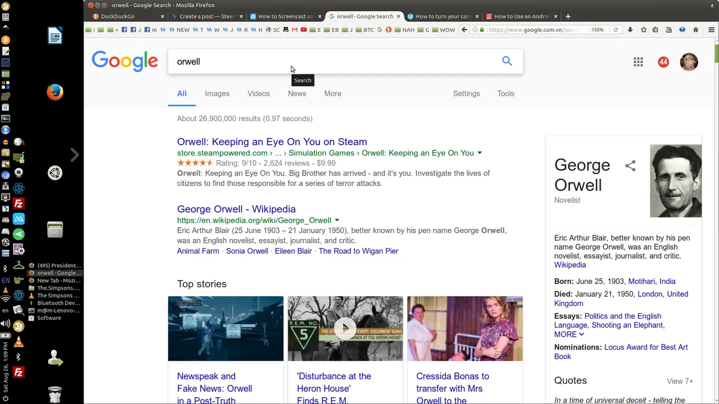Open the Bitcoin icon in the left panel
This screenshot has width=719, height=404.
point(6,40)
